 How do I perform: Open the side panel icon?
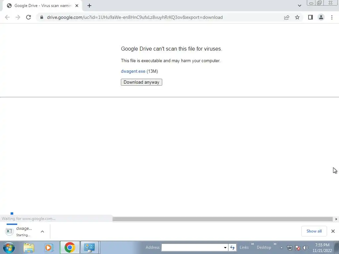(311, 17)
